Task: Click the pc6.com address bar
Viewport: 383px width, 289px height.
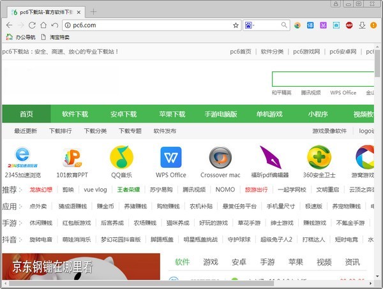Action: click(151, 25)
